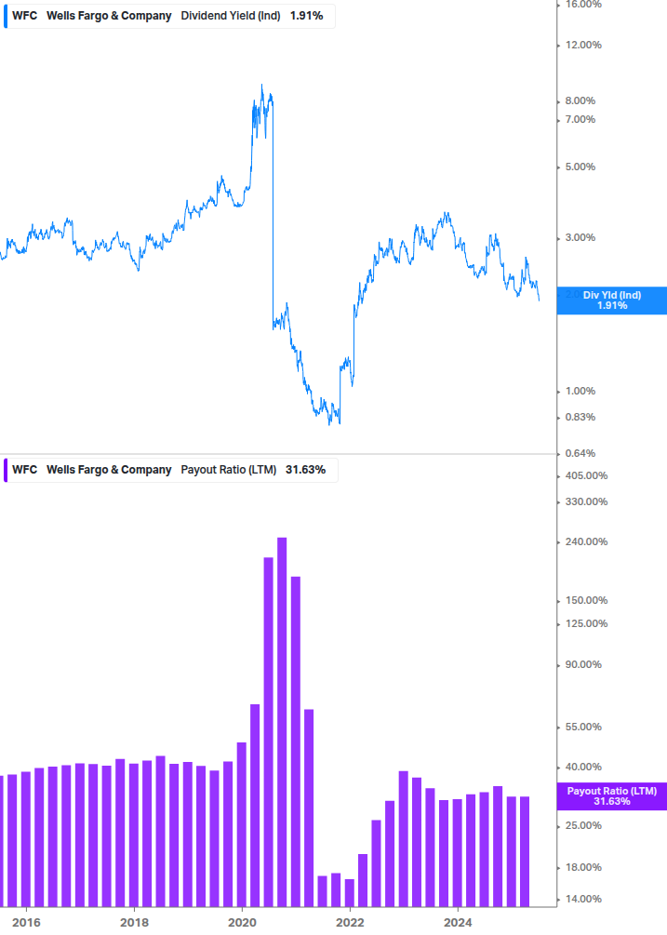
Task: Click the 25.00% payout axis label
Action: point(583,826)
